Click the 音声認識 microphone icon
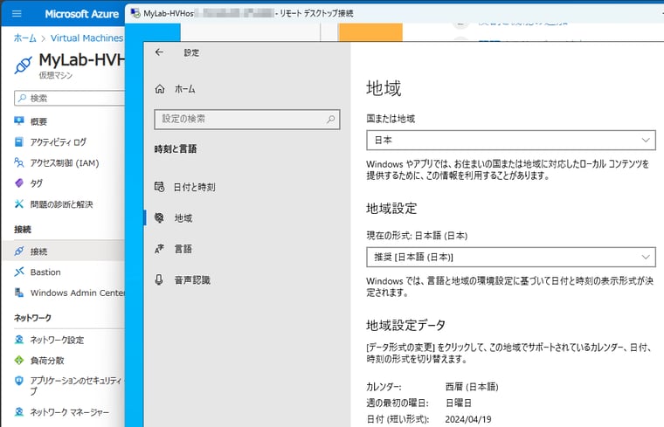The height and width of the screenshot is (427, 664). [x=159, y=279]
